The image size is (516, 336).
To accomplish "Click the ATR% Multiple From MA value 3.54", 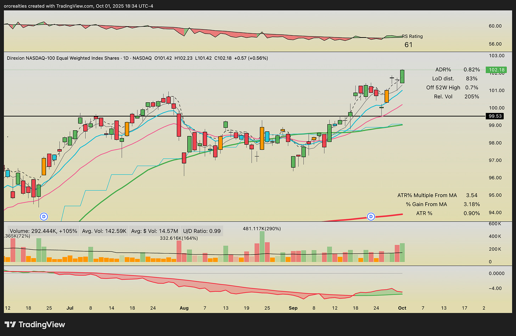I will (x=472, y=195).
